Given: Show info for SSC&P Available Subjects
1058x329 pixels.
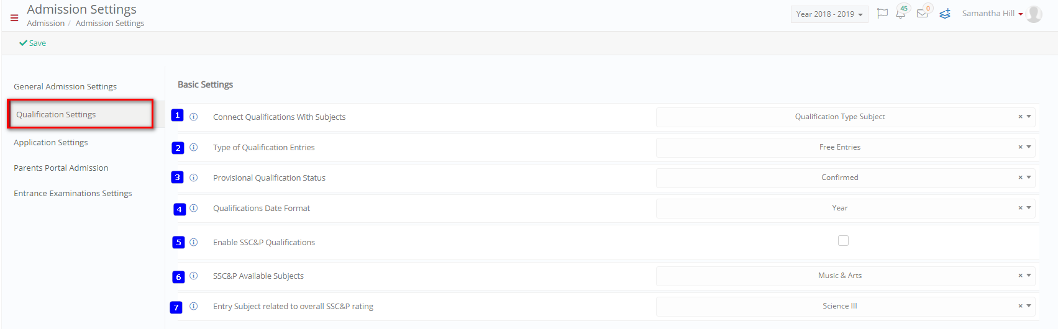Looking at the screenshot, I should (x=194, y=276).
